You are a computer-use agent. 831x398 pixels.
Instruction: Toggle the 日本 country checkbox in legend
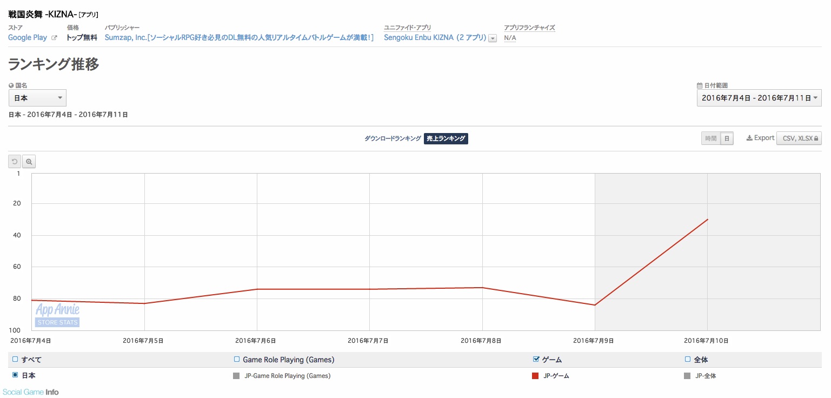[15, 375]
